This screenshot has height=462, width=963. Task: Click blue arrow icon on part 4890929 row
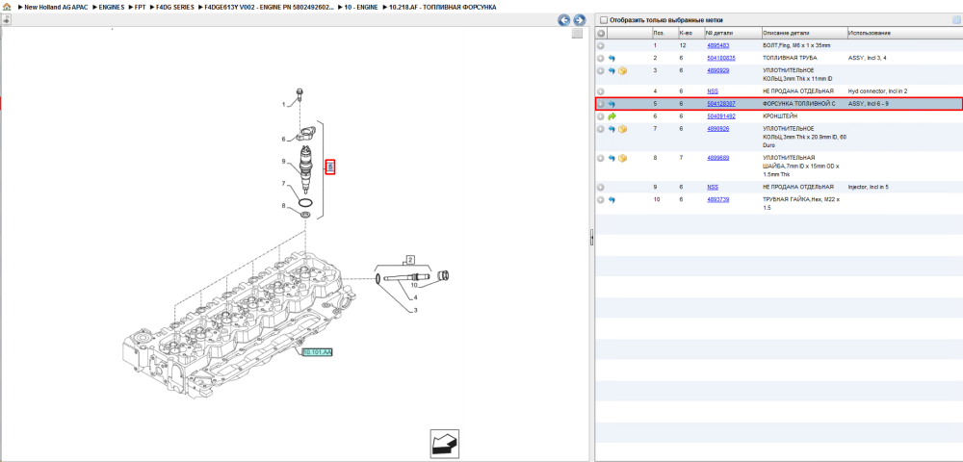tap(612, 70)
